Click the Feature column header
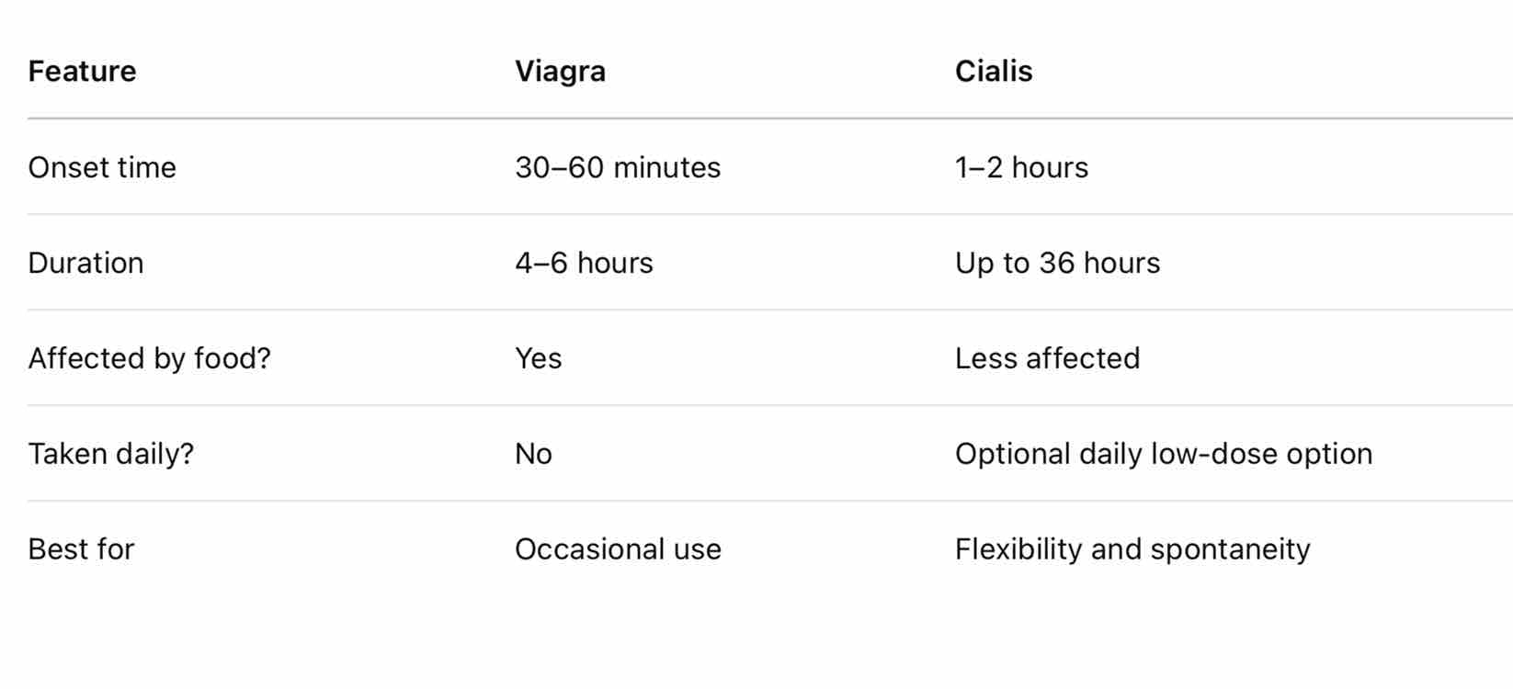Image resolution: width=1513 pixels, height=689 pixels. coord(82,72)
